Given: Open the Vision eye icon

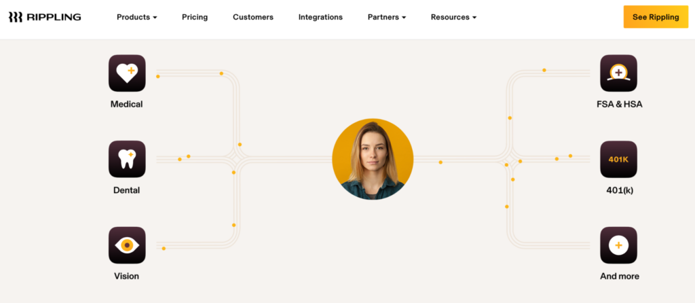Looking at the screenshot, I should [x=127, y=245].
